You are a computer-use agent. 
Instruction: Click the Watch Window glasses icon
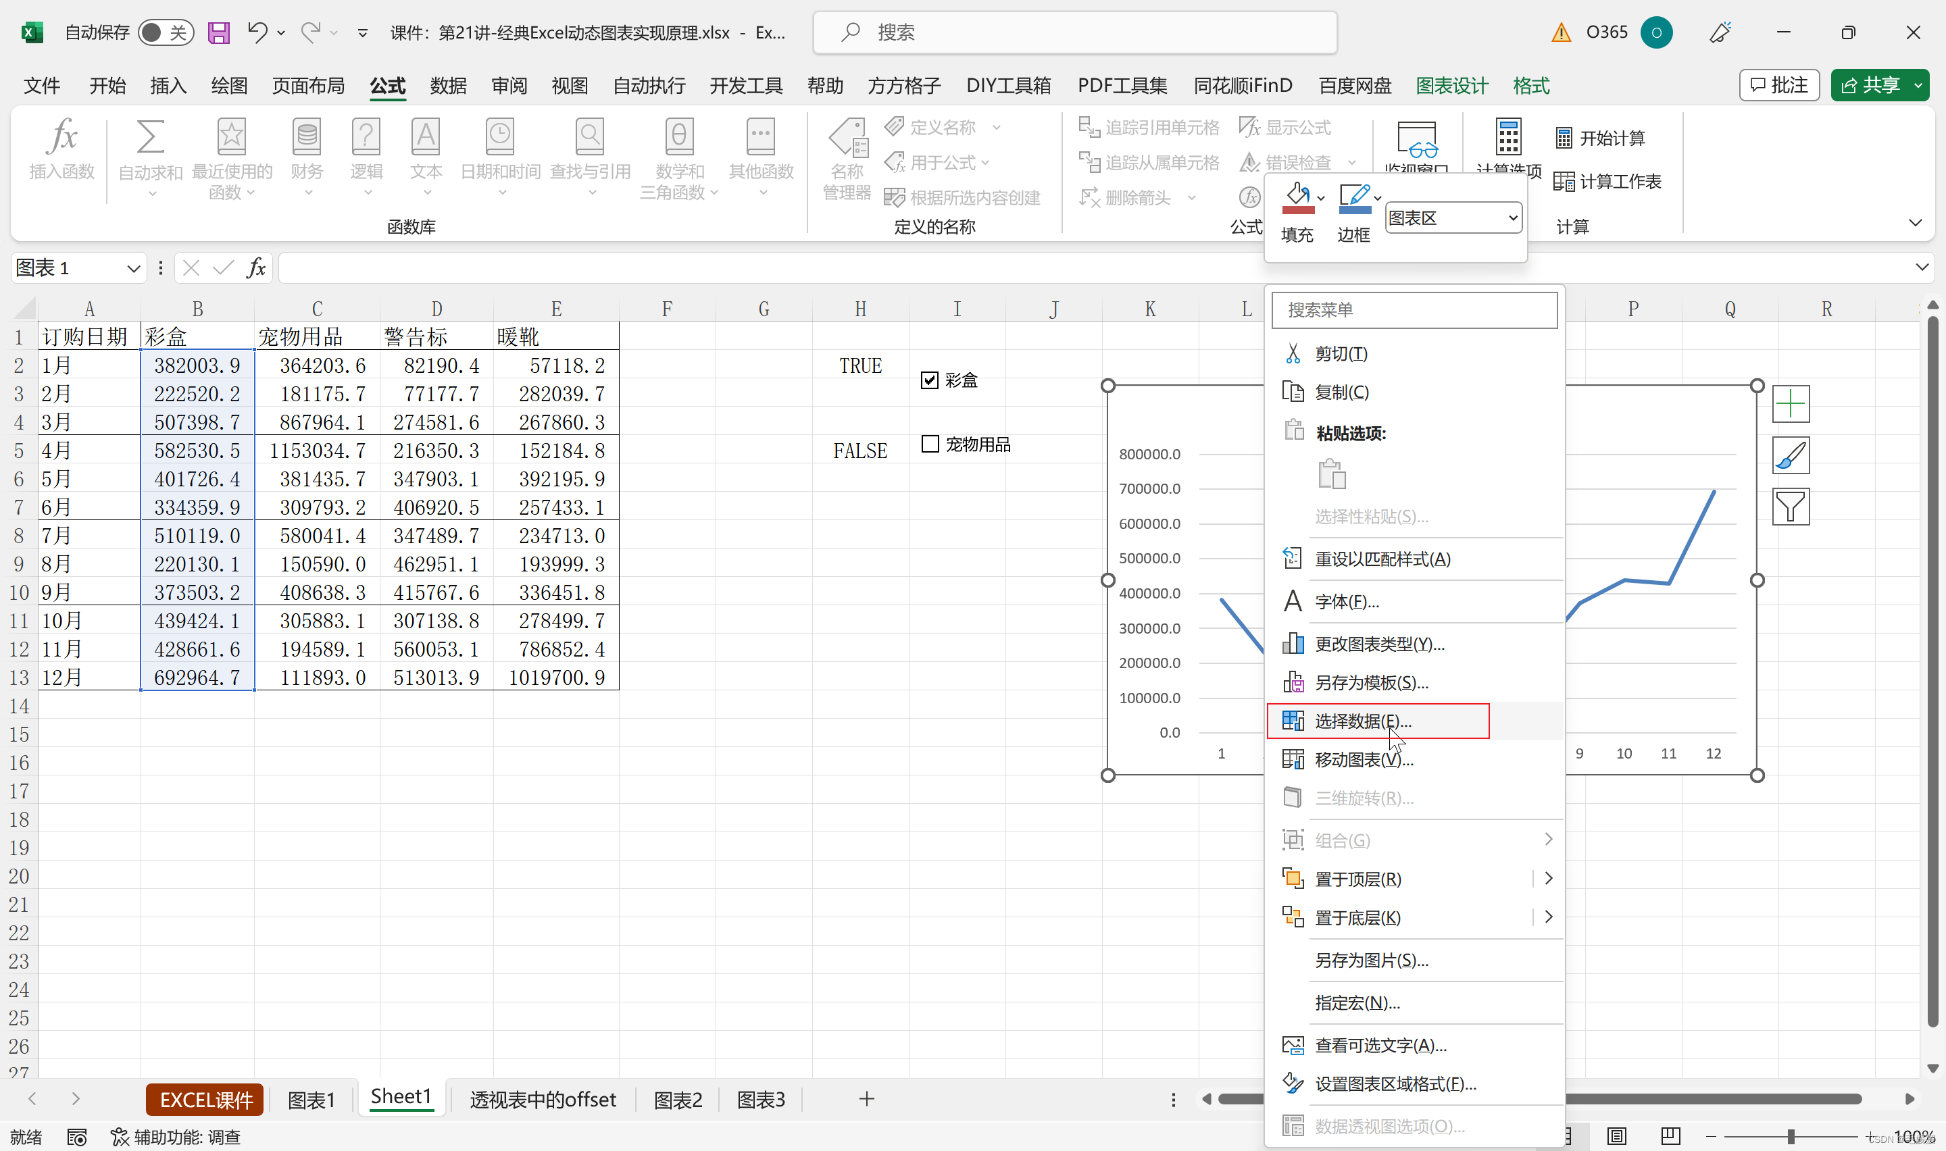click(x=1416, y=140)
